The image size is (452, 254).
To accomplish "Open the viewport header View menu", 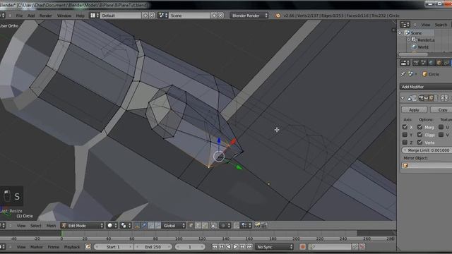I will [x=20, y=226].
